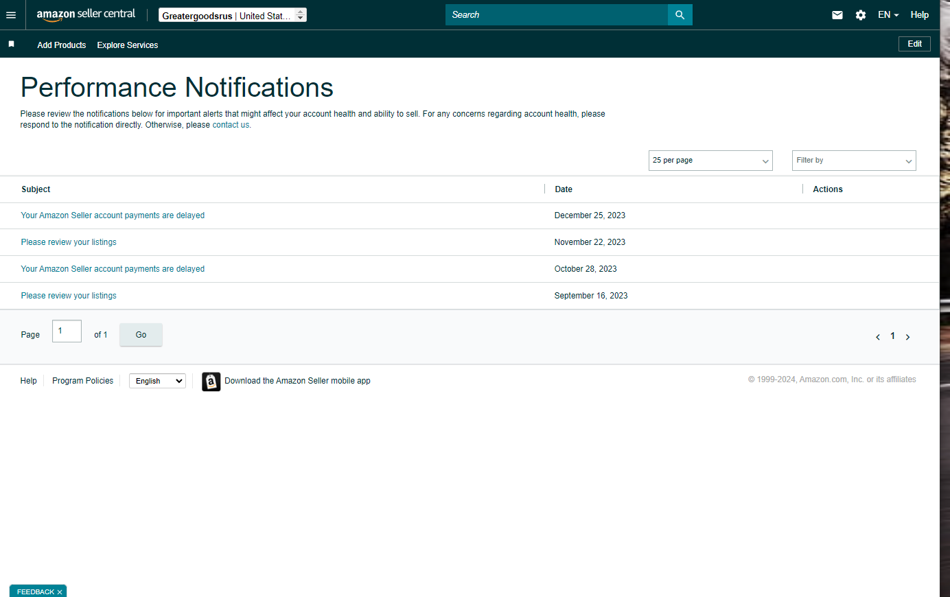Click the Performance Notifications heading
950x597 pixels.
pyautogui.click(x=177, y=88)
